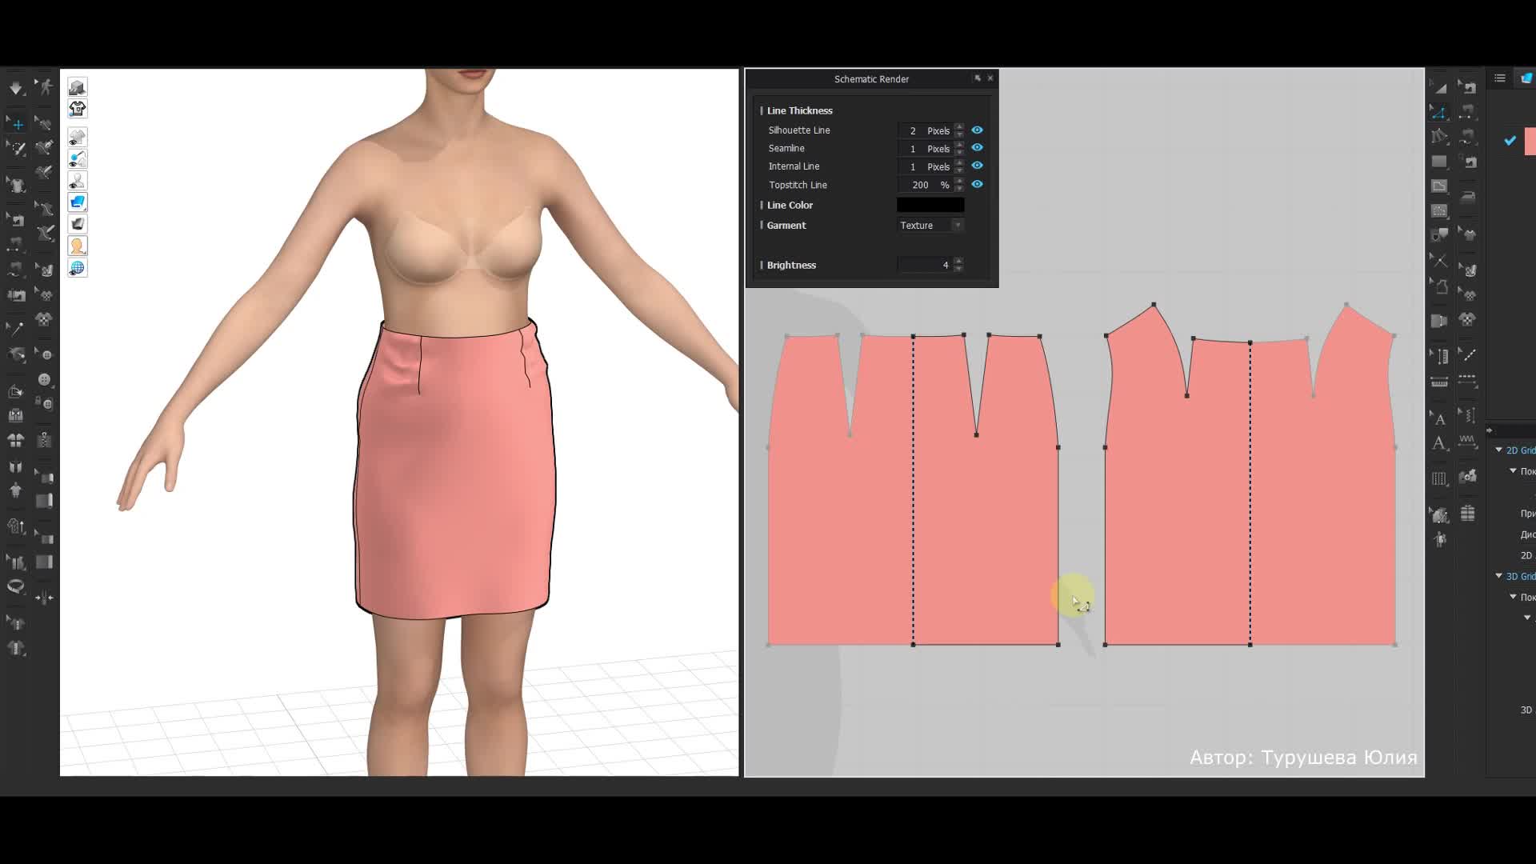Activate the Simulate icon at top of left toolbar
The height and width of the screenshot is (864, 1536).
pyautogui.click(x=15, y=88)
